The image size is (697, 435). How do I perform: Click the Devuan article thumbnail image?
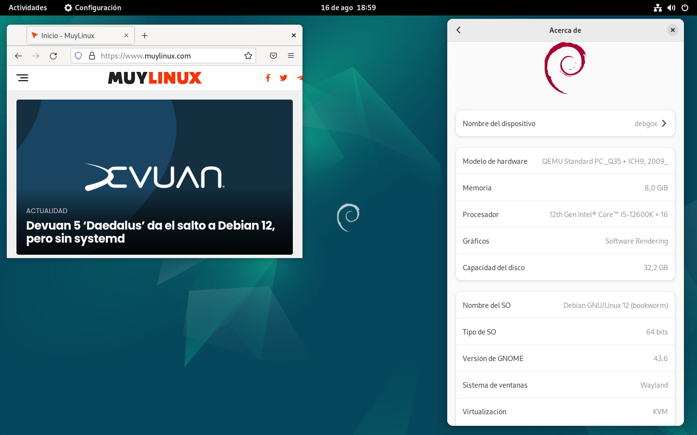coord(154,177)
